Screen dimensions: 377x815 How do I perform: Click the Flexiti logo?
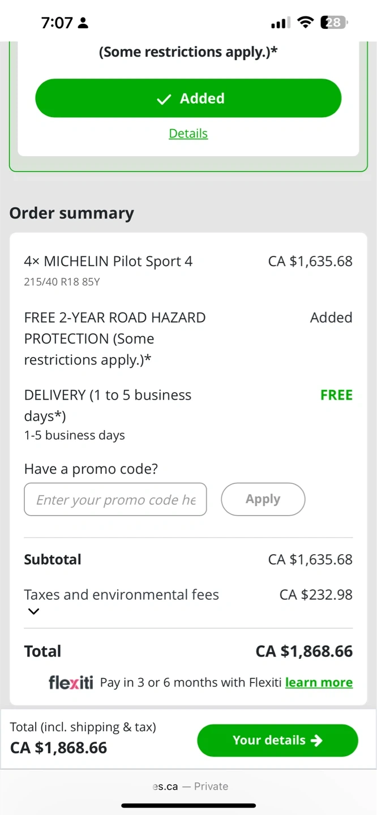71,683
